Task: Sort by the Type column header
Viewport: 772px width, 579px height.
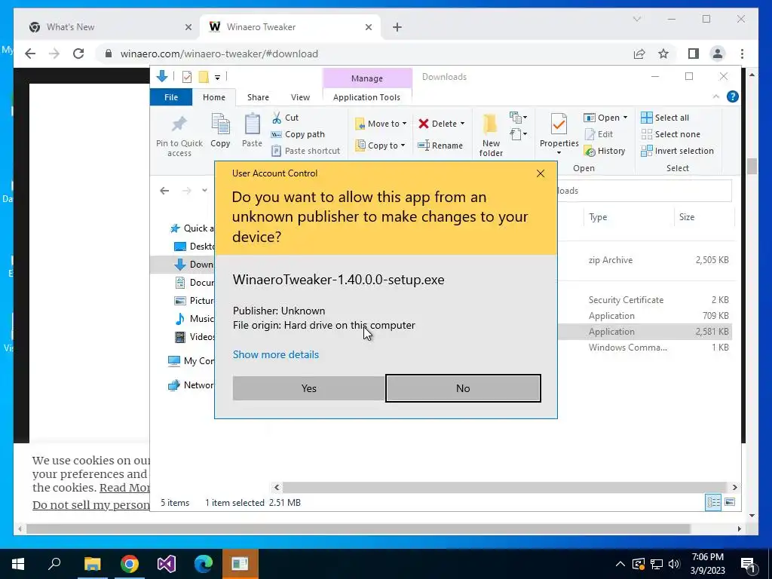Action: click(x=629, y=216)
